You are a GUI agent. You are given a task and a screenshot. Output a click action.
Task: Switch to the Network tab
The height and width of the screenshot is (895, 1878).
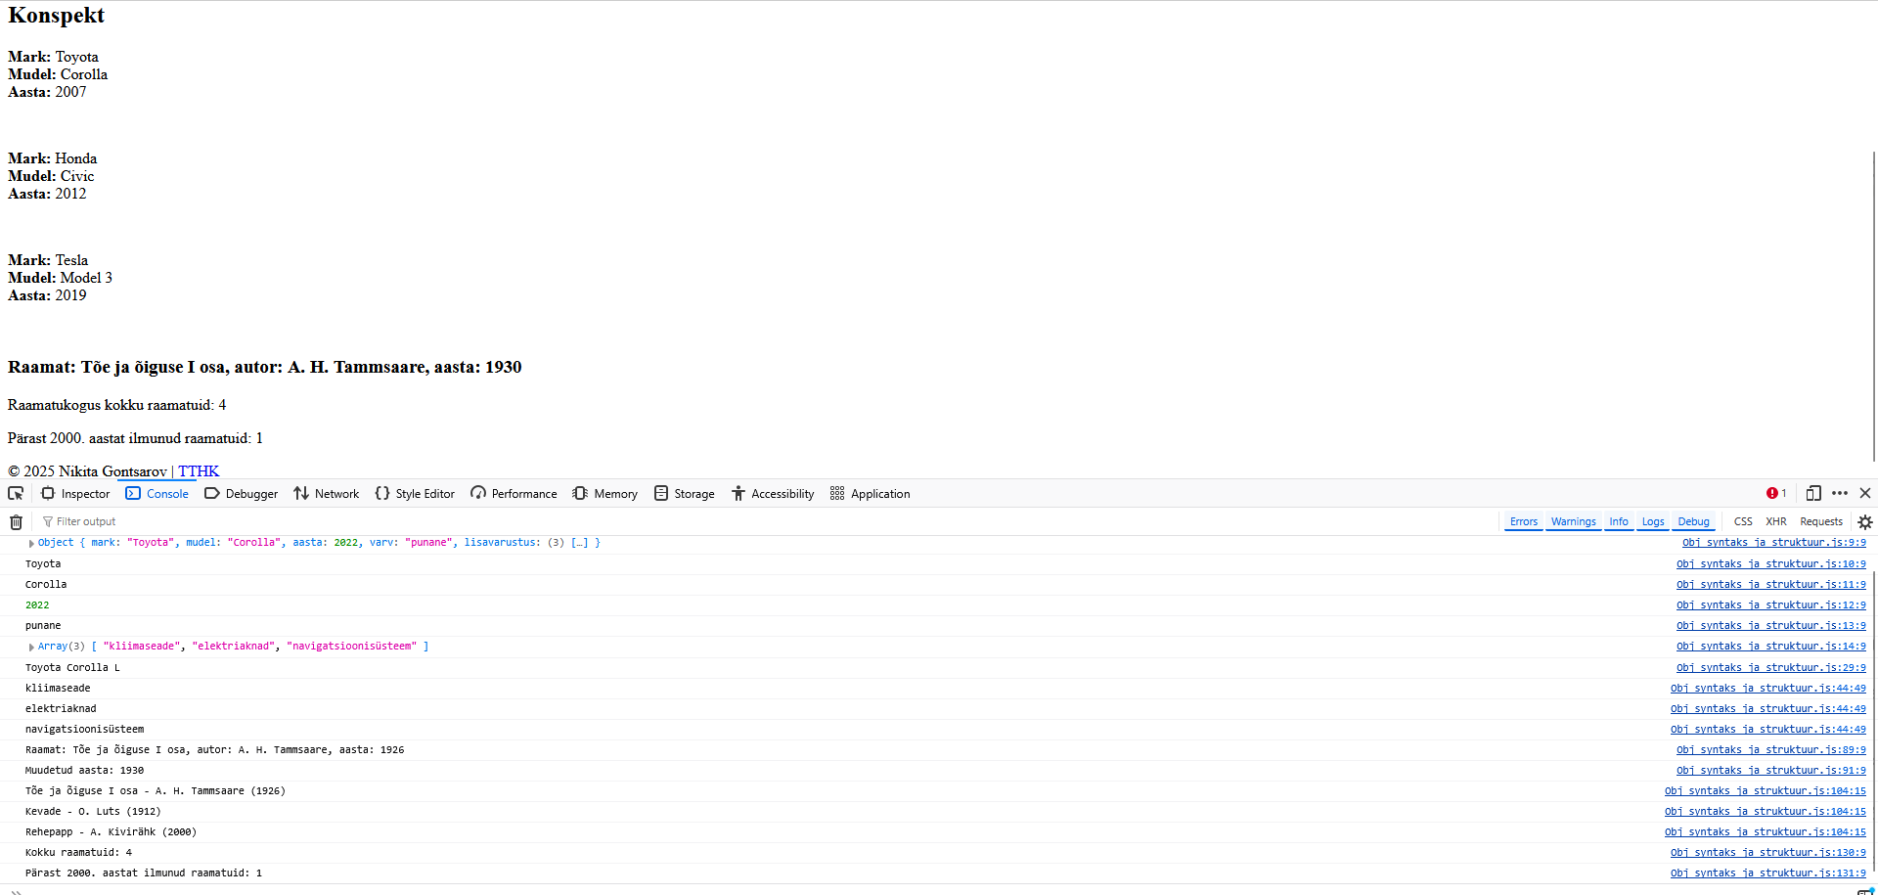[x=327, y=494]
